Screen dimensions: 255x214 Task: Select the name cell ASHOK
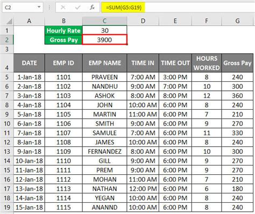point(104,96)
